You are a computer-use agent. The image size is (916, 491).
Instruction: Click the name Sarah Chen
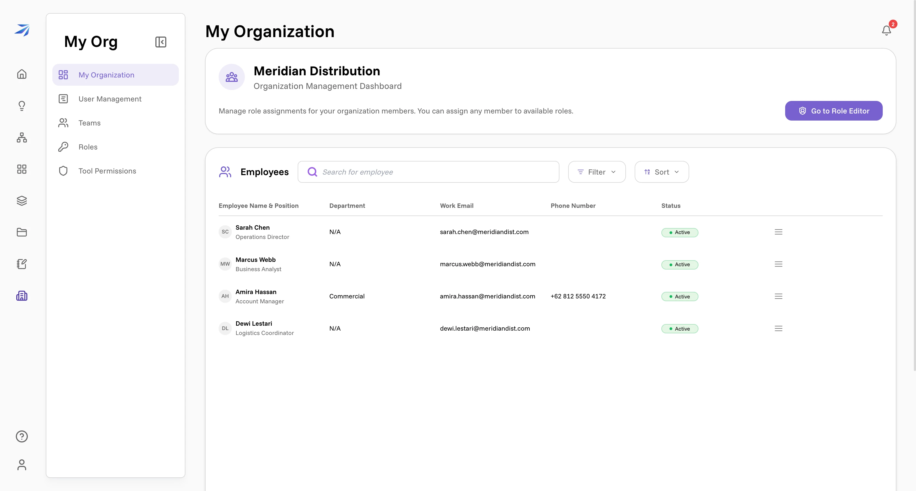[252, 227]
